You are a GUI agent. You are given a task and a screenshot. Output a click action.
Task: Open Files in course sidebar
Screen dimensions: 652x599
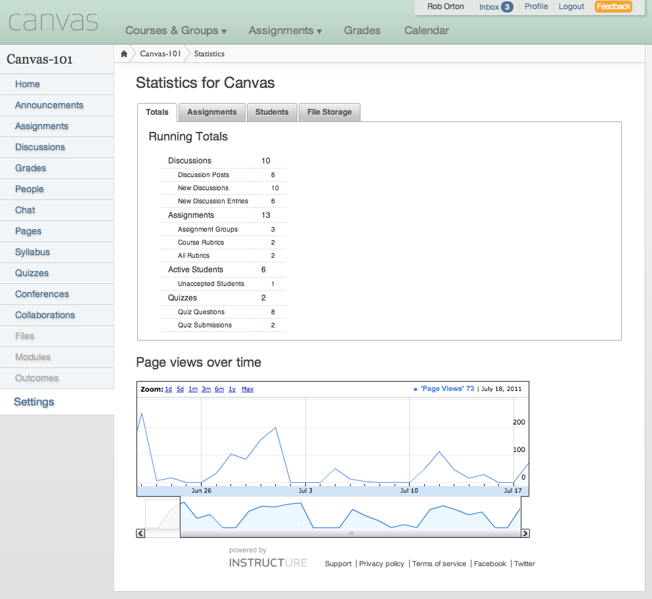pos(57,336)
